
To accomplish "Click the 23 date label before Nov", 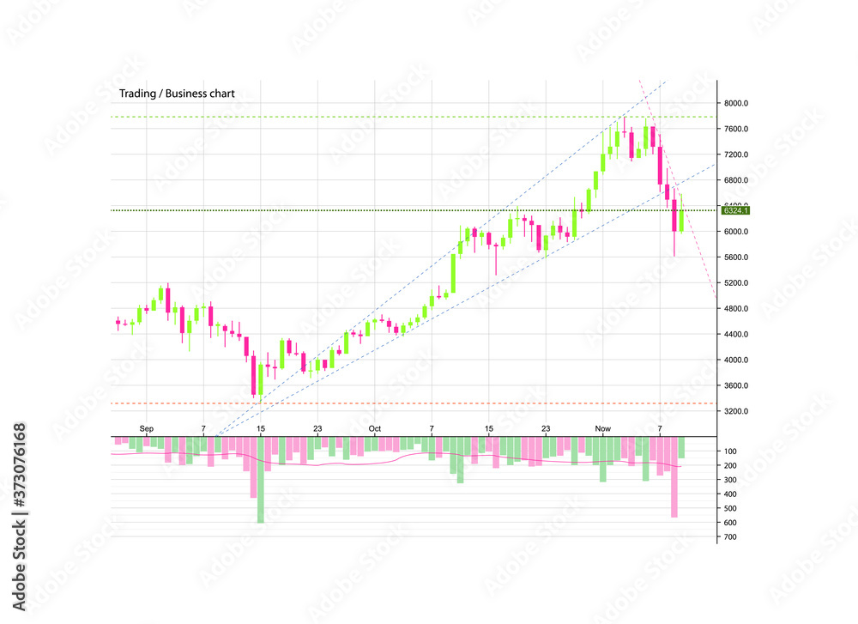I will click(x=546, y=428).
